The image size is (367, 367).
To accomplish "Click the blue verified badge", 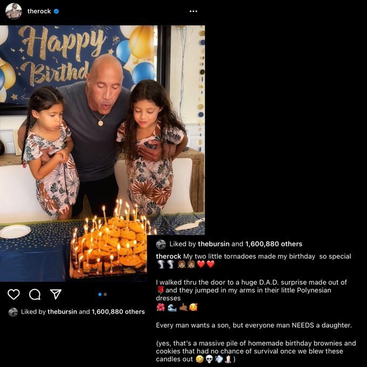I will point(57,11).
